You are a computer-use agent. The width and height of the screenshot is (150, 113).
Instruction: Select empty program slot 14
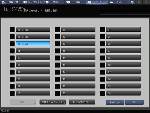click(x=78, y=51)
